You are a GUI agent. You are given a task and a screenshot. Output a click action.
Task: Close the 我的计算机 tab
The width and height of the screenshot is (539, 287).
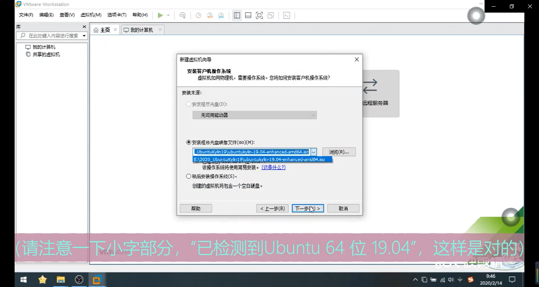point(160,30)
